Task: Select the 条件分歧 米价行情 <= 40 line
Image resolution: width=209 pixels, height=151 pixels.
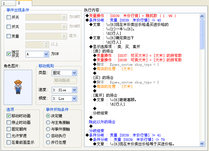Action: [x=123, y=20]
